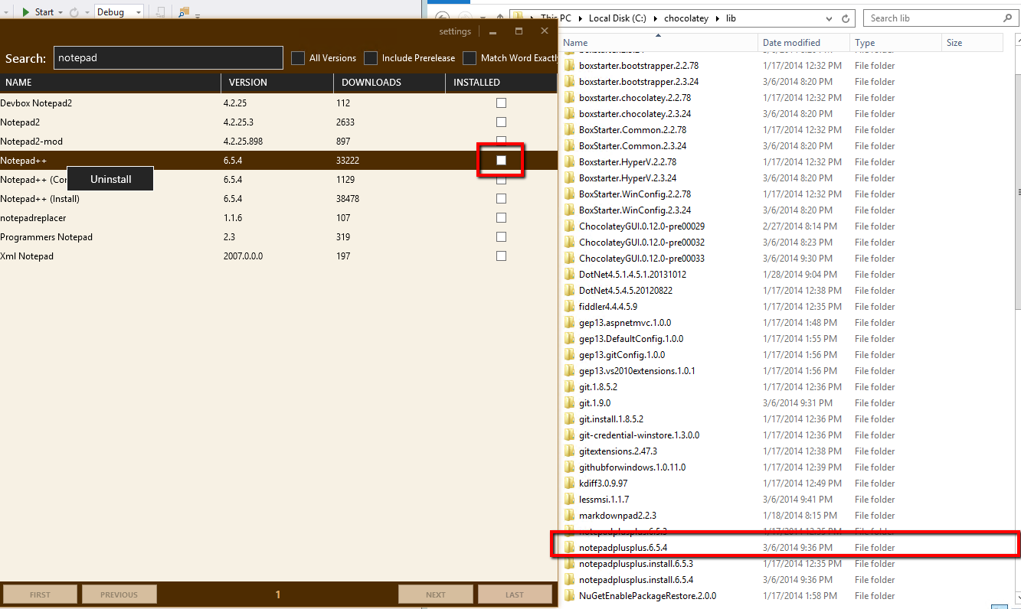Open the Chocolatey settings link
This screenshot has height=609, width=1021.
[455, 31]
